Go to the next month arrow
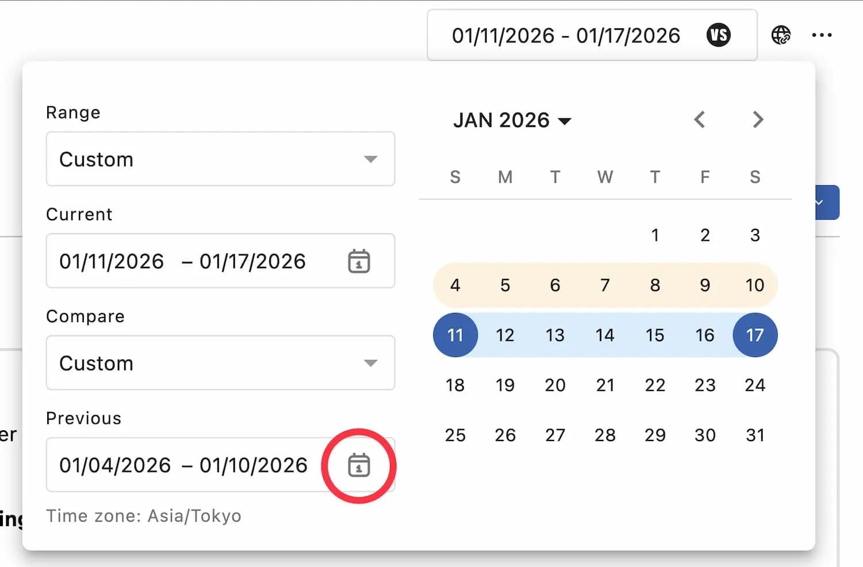The height and width of the screenshot is (567, 863). pos(758,120)
